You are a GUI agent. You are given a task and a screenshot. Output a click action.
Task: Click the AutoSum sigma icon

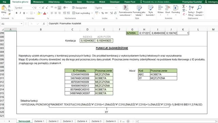[184, 6]
